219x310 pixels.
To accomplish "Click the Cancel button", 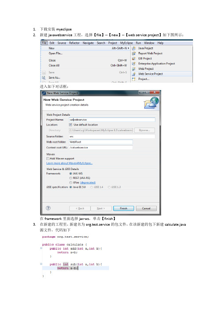I will pyautogui.click(x=146, y=208).
